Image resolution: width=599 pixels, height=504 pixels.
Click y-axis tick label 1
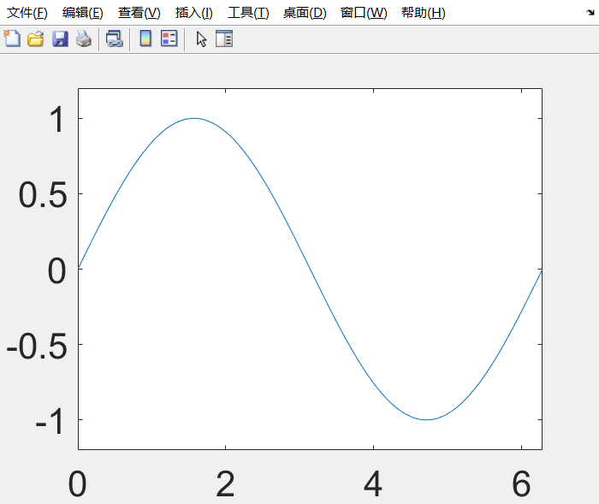pyautogui.click(x=57, y=120)
